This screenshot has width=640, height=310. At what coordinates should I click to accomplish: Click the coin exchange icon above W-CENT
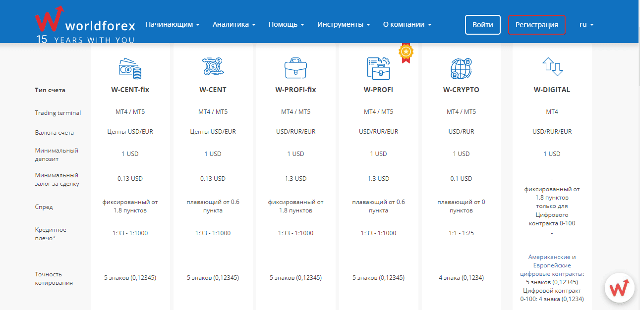pos(213,67)
